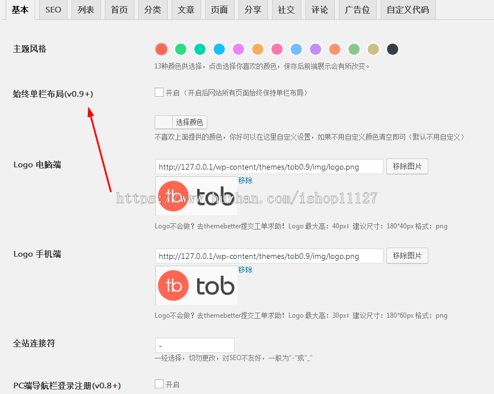494x394 pixels.
Task: Select the dark charcoal theme color
Action: [x=393, y=49]
